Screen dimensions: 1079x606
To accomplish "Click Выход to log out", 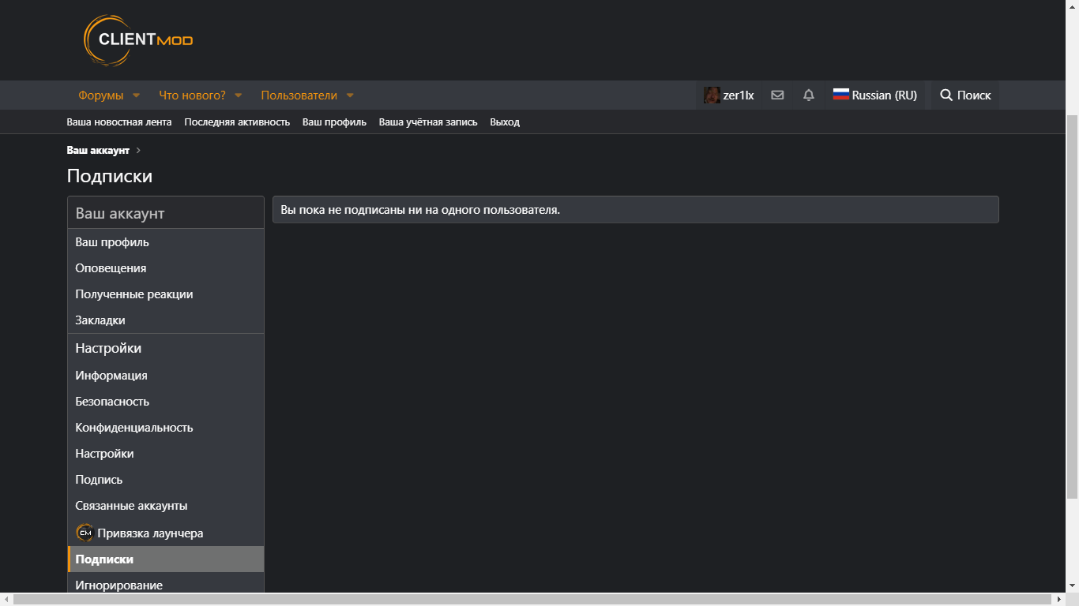I will coord(505,122).
